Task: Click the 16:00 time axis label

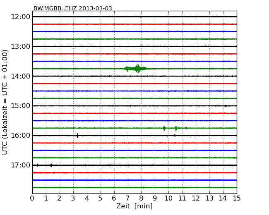Action: 21,136
